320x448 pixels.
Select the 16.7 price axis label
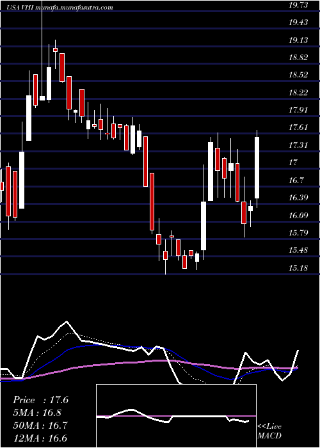296,180
